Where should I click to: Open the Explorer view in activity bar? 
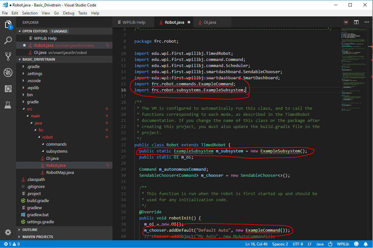[8, 25]
